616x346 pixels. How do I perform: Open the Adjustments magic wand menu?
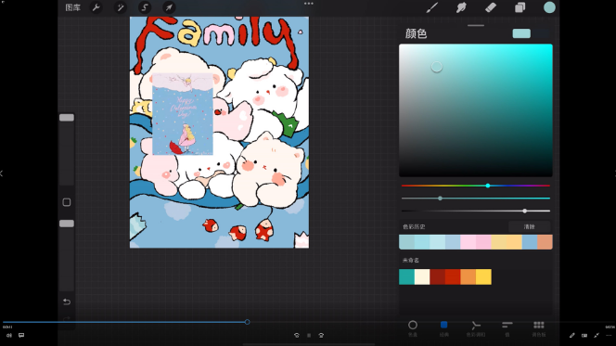tap(121, 7)
